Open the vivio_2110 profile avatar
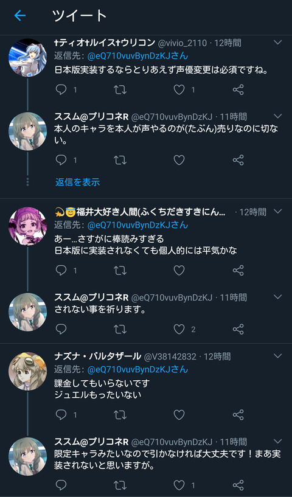This screenshot has height=497, width=292. pyautogui.click(x=27, y=58)
